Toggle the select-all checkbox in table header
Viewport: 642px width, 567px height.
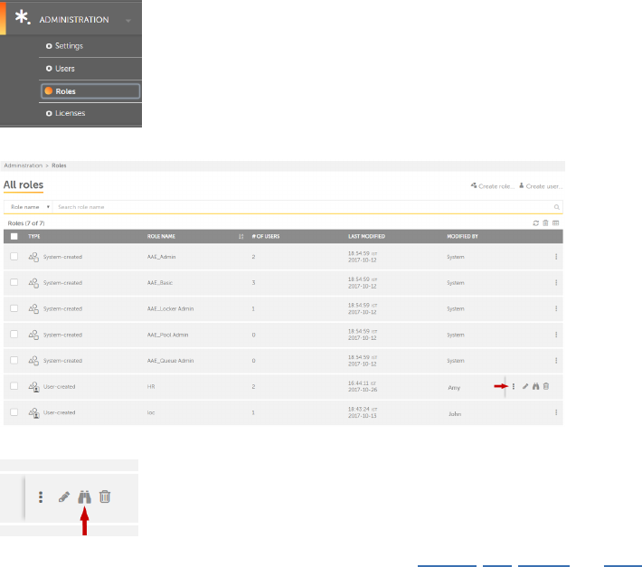click(x=14, y=236)
